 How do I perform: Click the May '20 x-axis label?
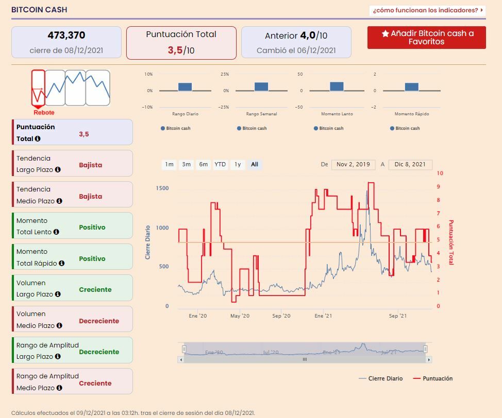click(x=240, y=316)
